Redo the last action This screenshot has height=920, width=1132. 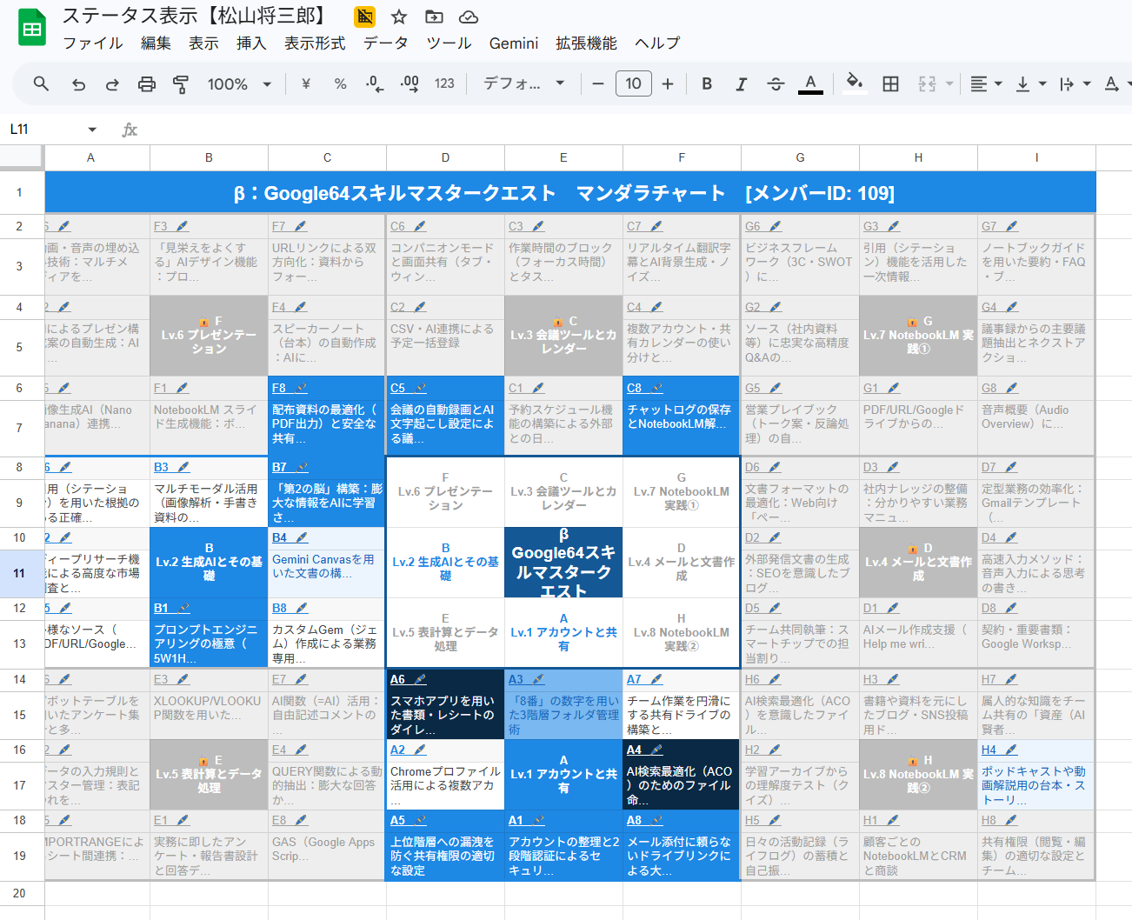[x=112, y=83]
